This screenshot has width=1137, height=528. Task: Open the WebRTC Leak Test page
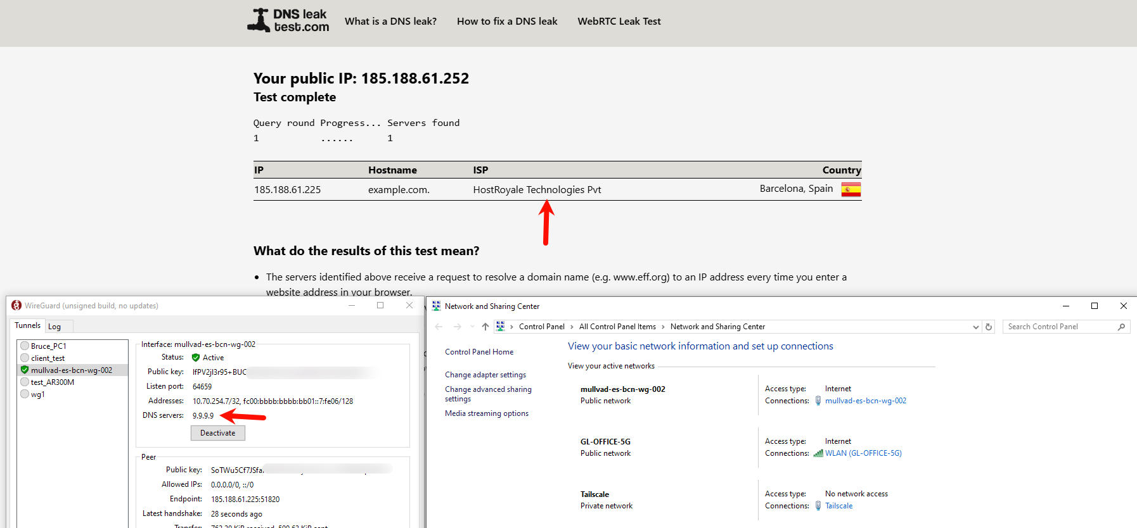coord(619,22)
